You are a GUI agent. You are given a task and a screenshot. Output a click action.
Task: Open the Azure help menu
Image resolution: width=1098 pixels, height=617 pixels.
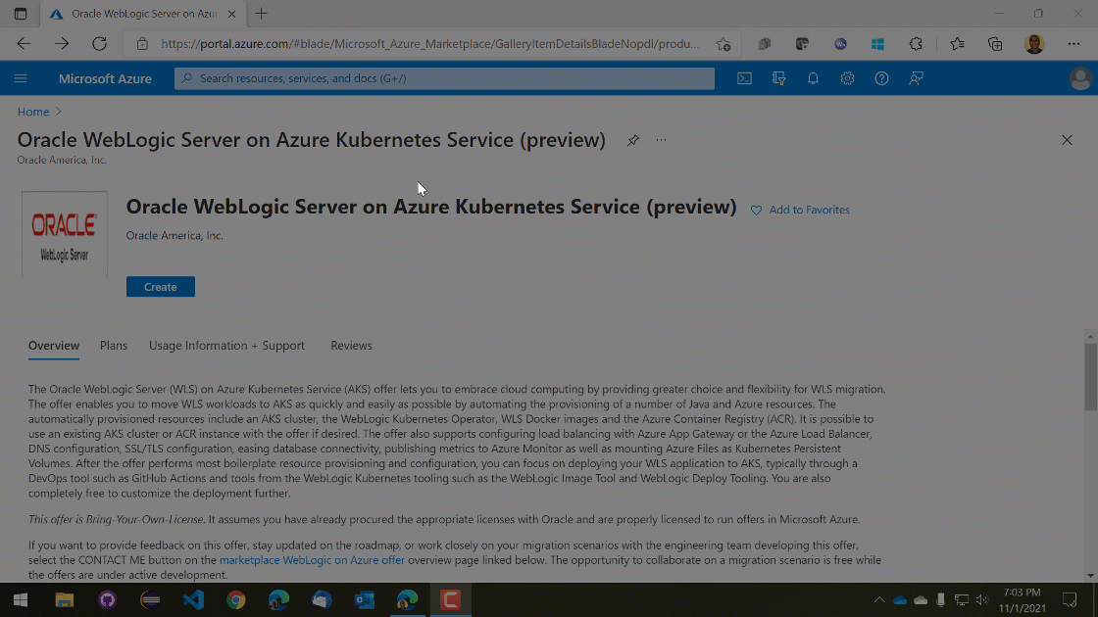point(881,77)
